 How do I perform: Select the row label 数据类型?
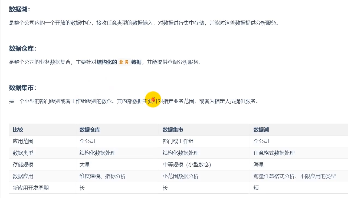pos(23,153)
